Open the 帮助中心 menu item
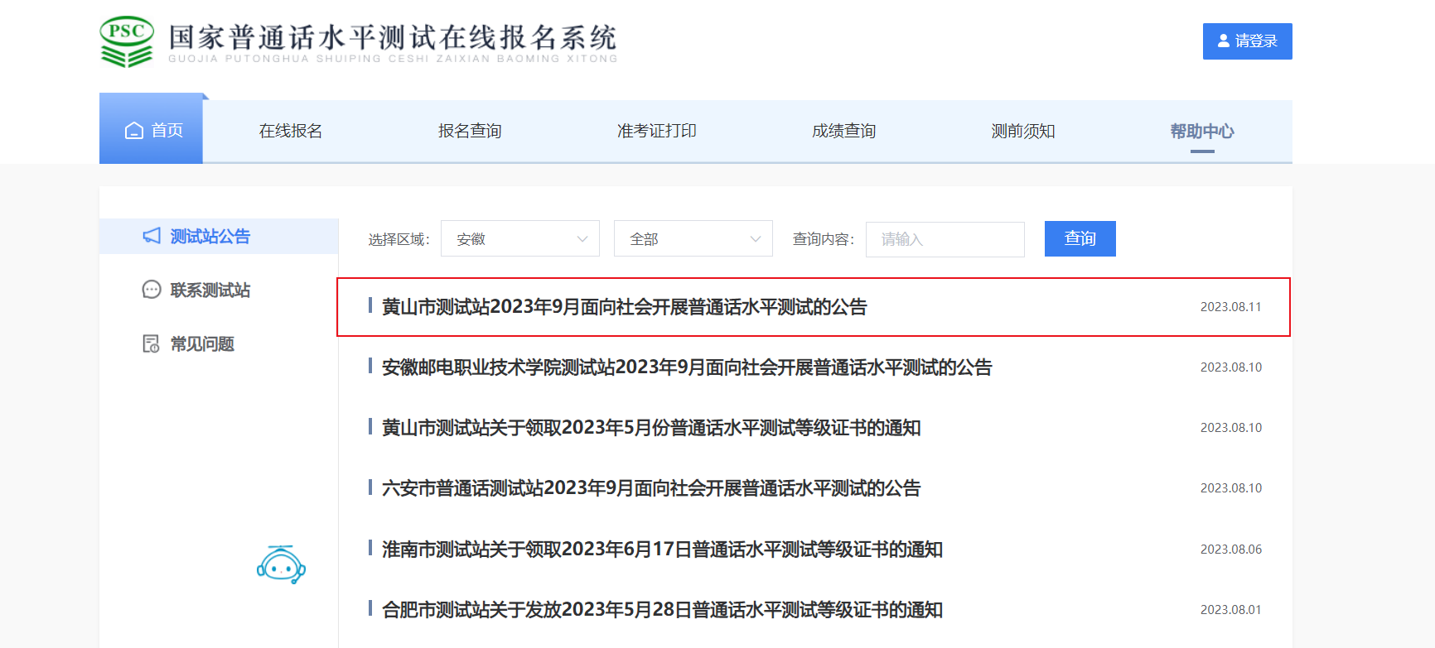The height and width of the screenshot is (648, 1435). click(x=1202, y=131)
